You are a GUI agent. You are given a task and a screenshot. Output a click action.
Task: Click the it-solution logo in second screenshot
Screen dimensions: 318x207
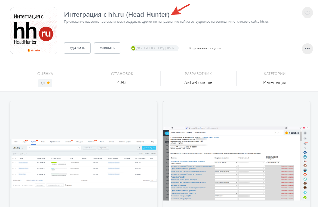pos(291,133)
